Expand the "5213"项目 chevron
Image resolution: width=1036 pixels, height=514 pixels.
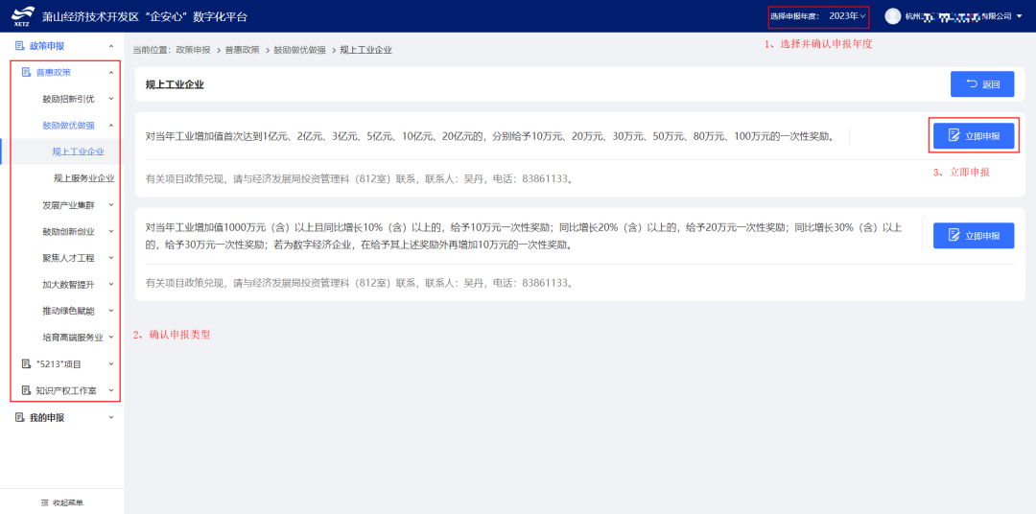tap(111, 364)
